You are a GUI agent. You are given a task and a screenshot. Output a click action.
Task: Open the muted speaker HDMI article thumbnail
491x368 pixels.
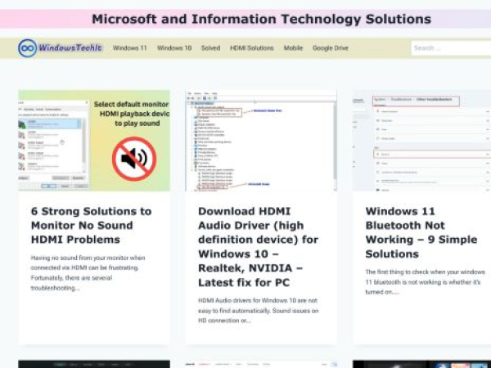click(x=94, y=141)
